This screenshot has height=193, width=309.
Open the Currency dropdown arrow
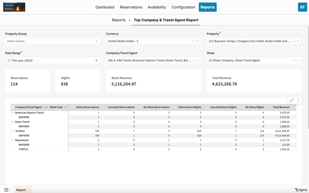pyautogui.click(x=197, y=41)
